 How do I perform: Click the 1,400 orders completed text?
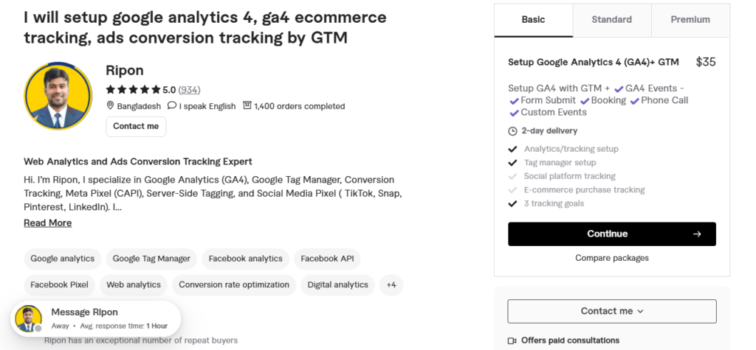pos(300,106)
